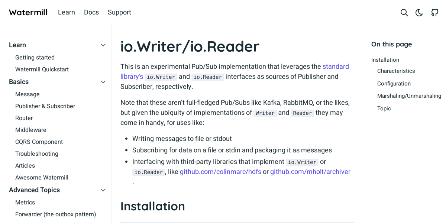Viewport: 446px width, 223px height.
Task: Open the search with the magnifier icon
Action: point(404,12)
